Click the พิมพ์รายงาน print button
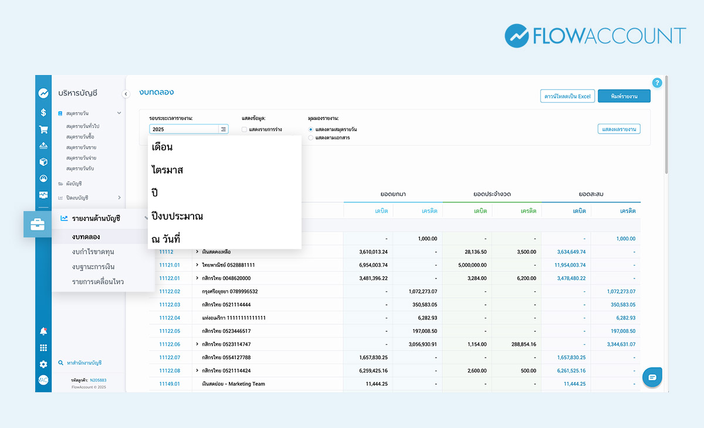This screenshot has width=704, height=428. pos(624,96)
